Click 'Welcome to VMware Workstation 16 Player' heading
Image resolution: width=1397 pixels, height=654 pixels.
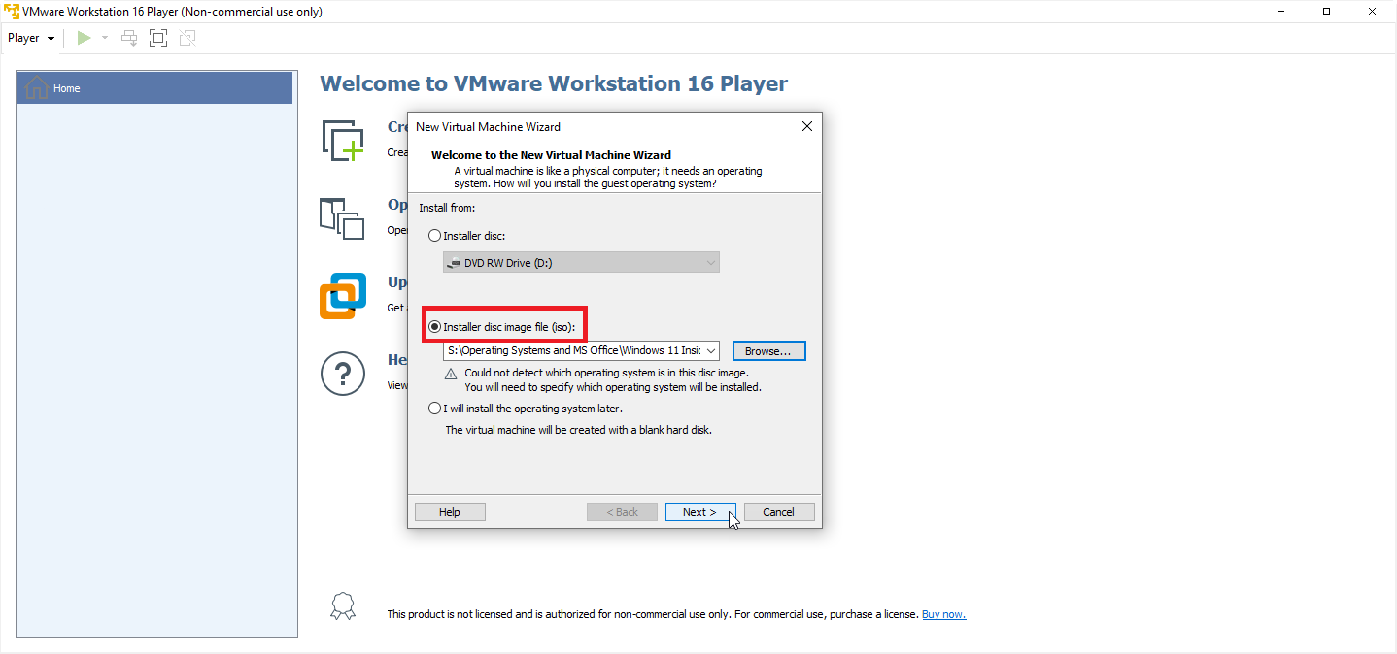tap(554, 83)
